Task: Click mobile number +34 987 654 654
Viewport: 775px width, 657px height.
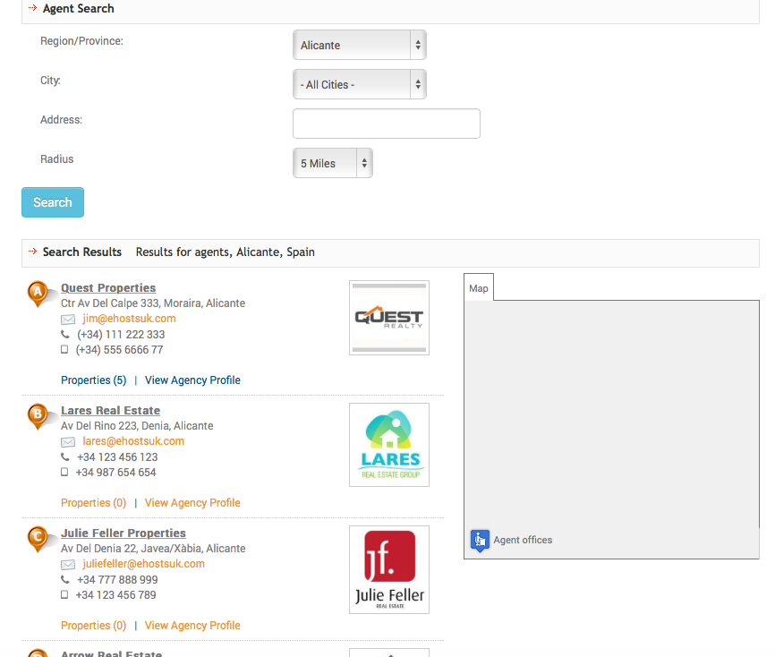Action: 115,473
